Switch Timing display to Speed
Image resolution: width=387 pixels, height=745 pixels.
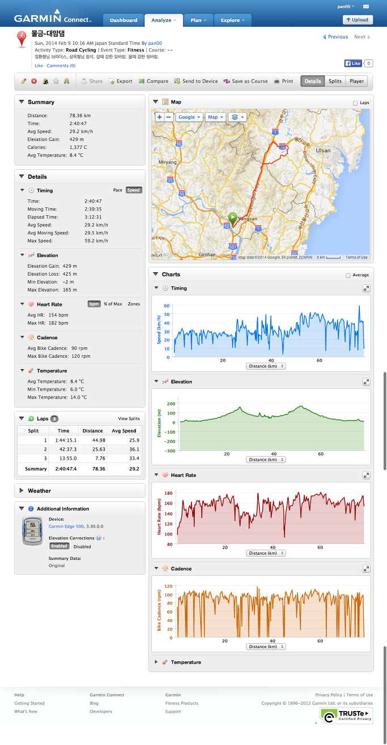pyautogui.click(x=134, y=190)
